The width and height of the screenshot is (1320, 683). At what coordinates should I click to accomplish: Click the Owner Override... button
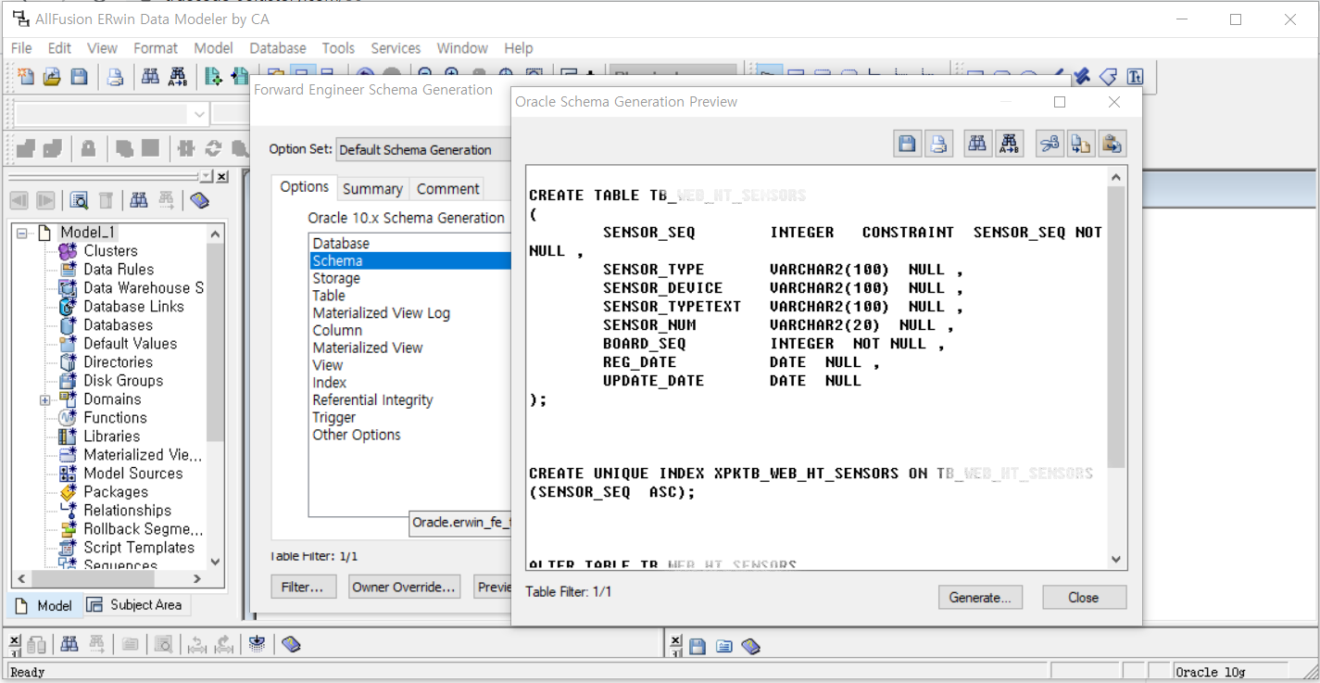[x=404, y=587]
